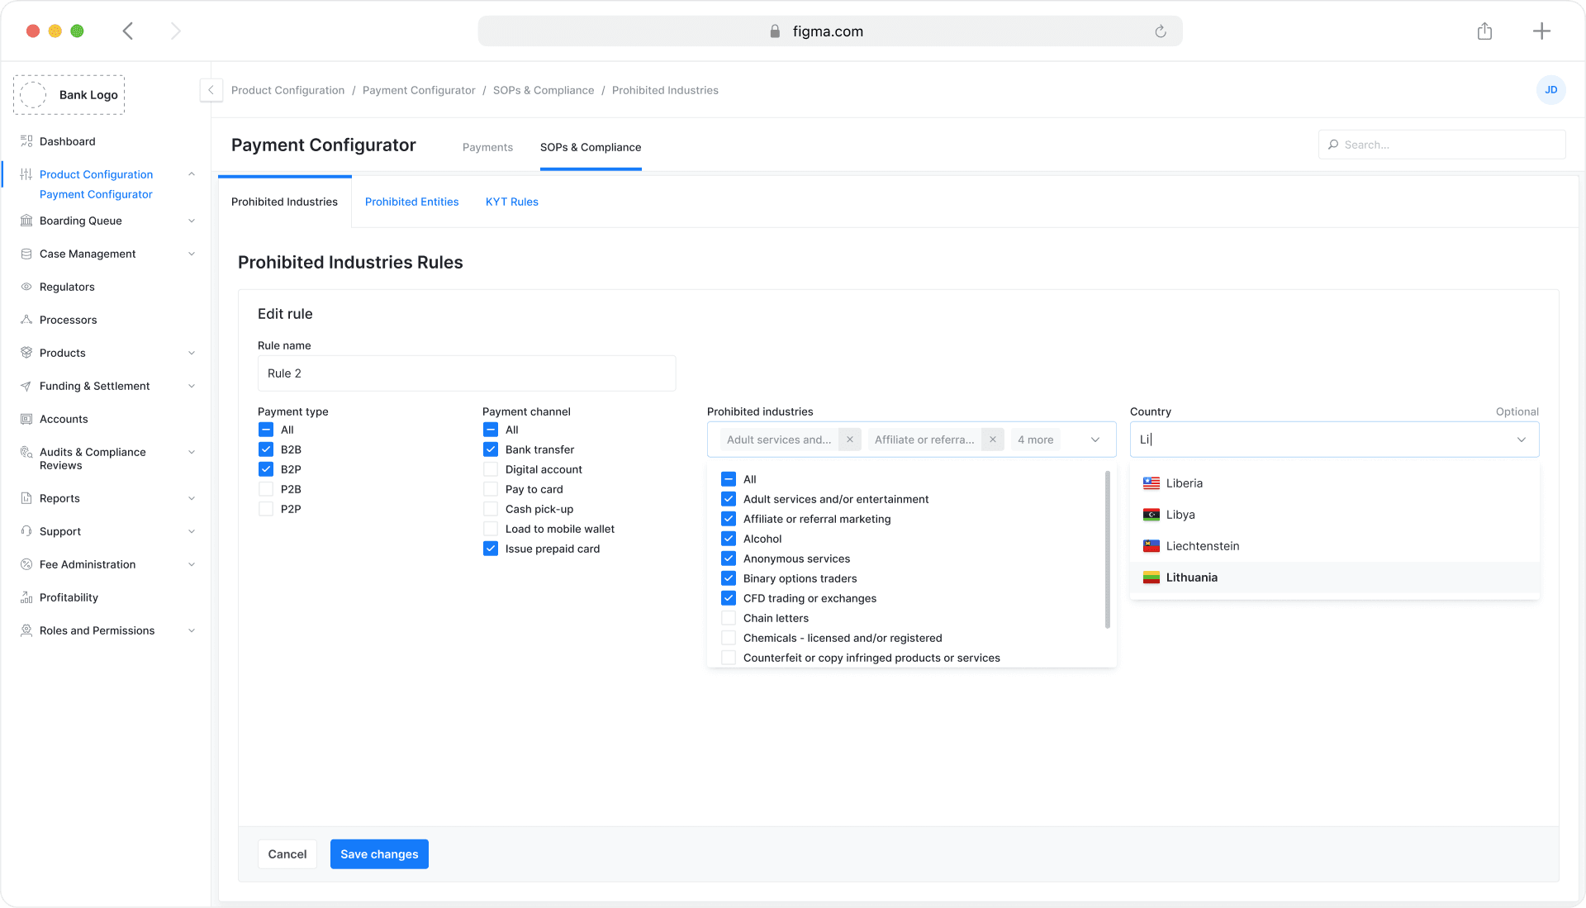Uncheck Issue prepaid card channel
Viewport: 1586px width, 908px height.
[491, 549]
